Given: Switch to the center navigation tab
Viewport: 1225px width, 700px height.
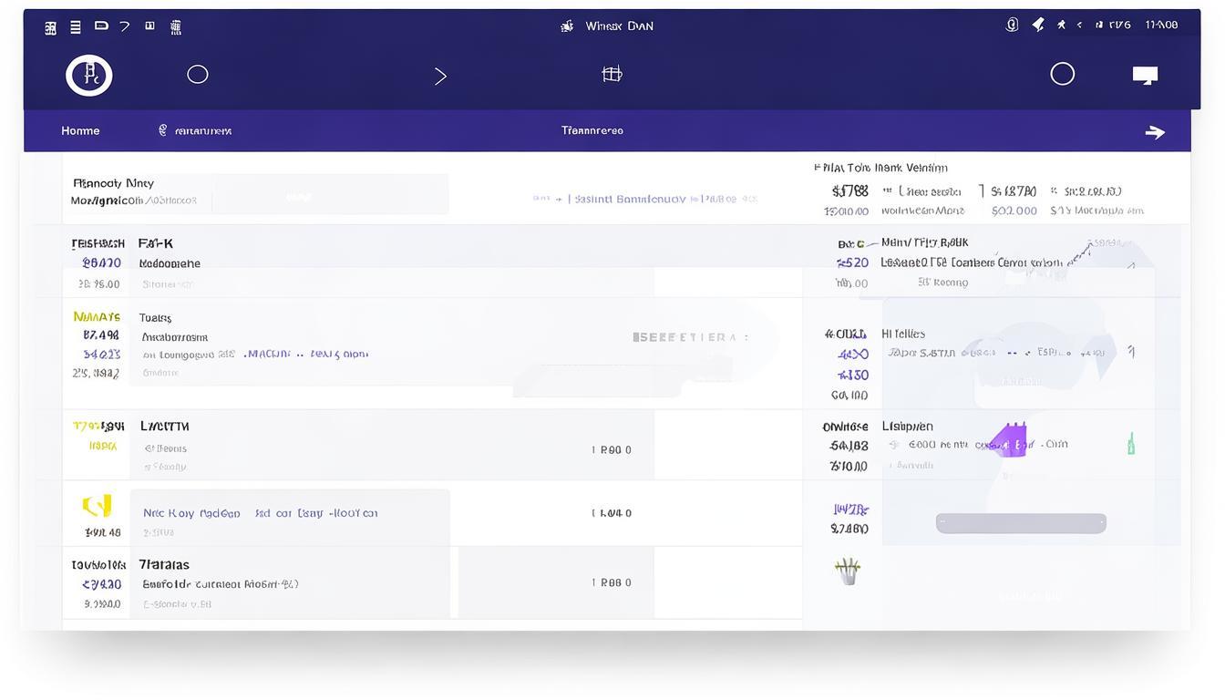Looking at the screenshot, I should point(592,130).
